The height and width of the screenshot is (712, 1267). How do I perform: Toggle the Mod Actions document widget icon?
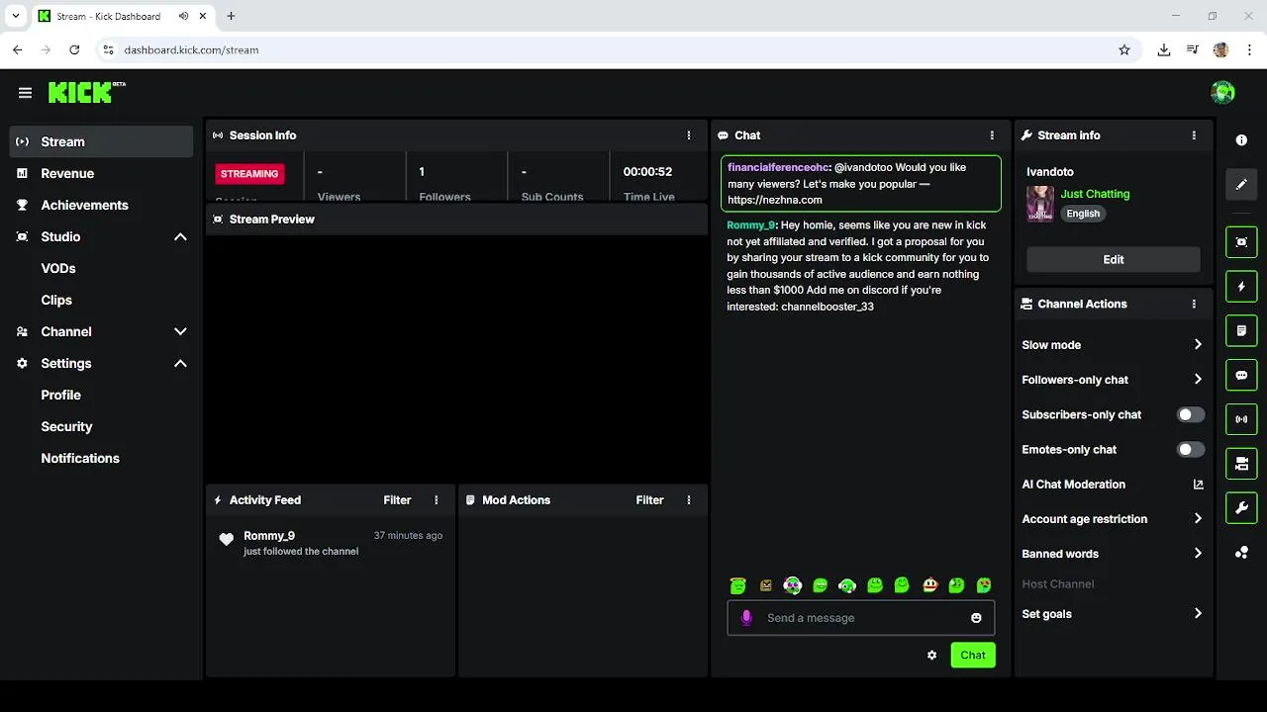point(1241,330)
